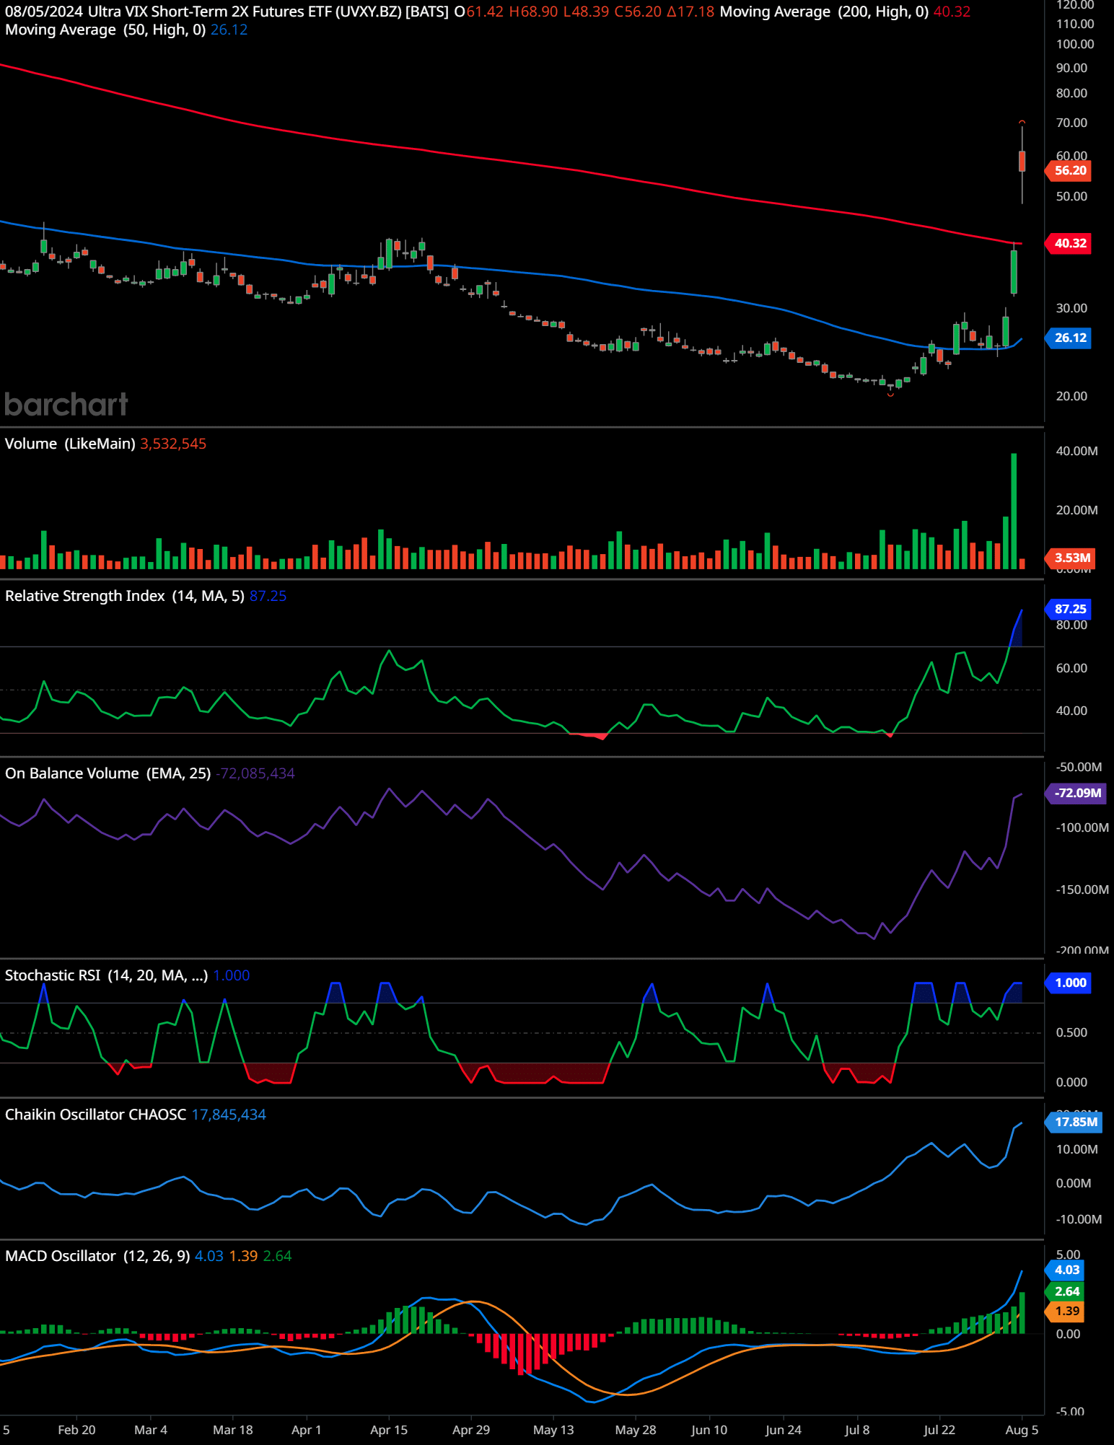Image resolution: width=1114 pixels, height=1445 pixels.
Task: Click the OBV value -72,085,434 in panel header
Action: pos(255,773)
